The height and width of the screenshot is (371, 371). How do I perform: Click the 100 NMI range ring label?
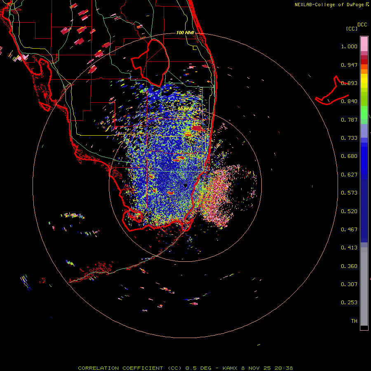(185, 33)
